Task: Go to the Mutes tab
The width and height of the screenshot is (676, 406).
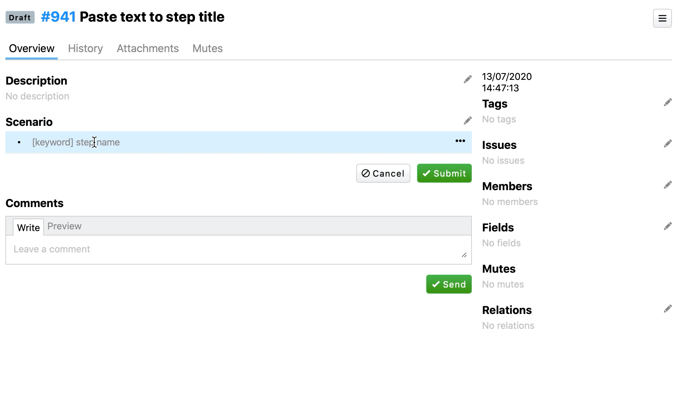Action: pos(208,48)
